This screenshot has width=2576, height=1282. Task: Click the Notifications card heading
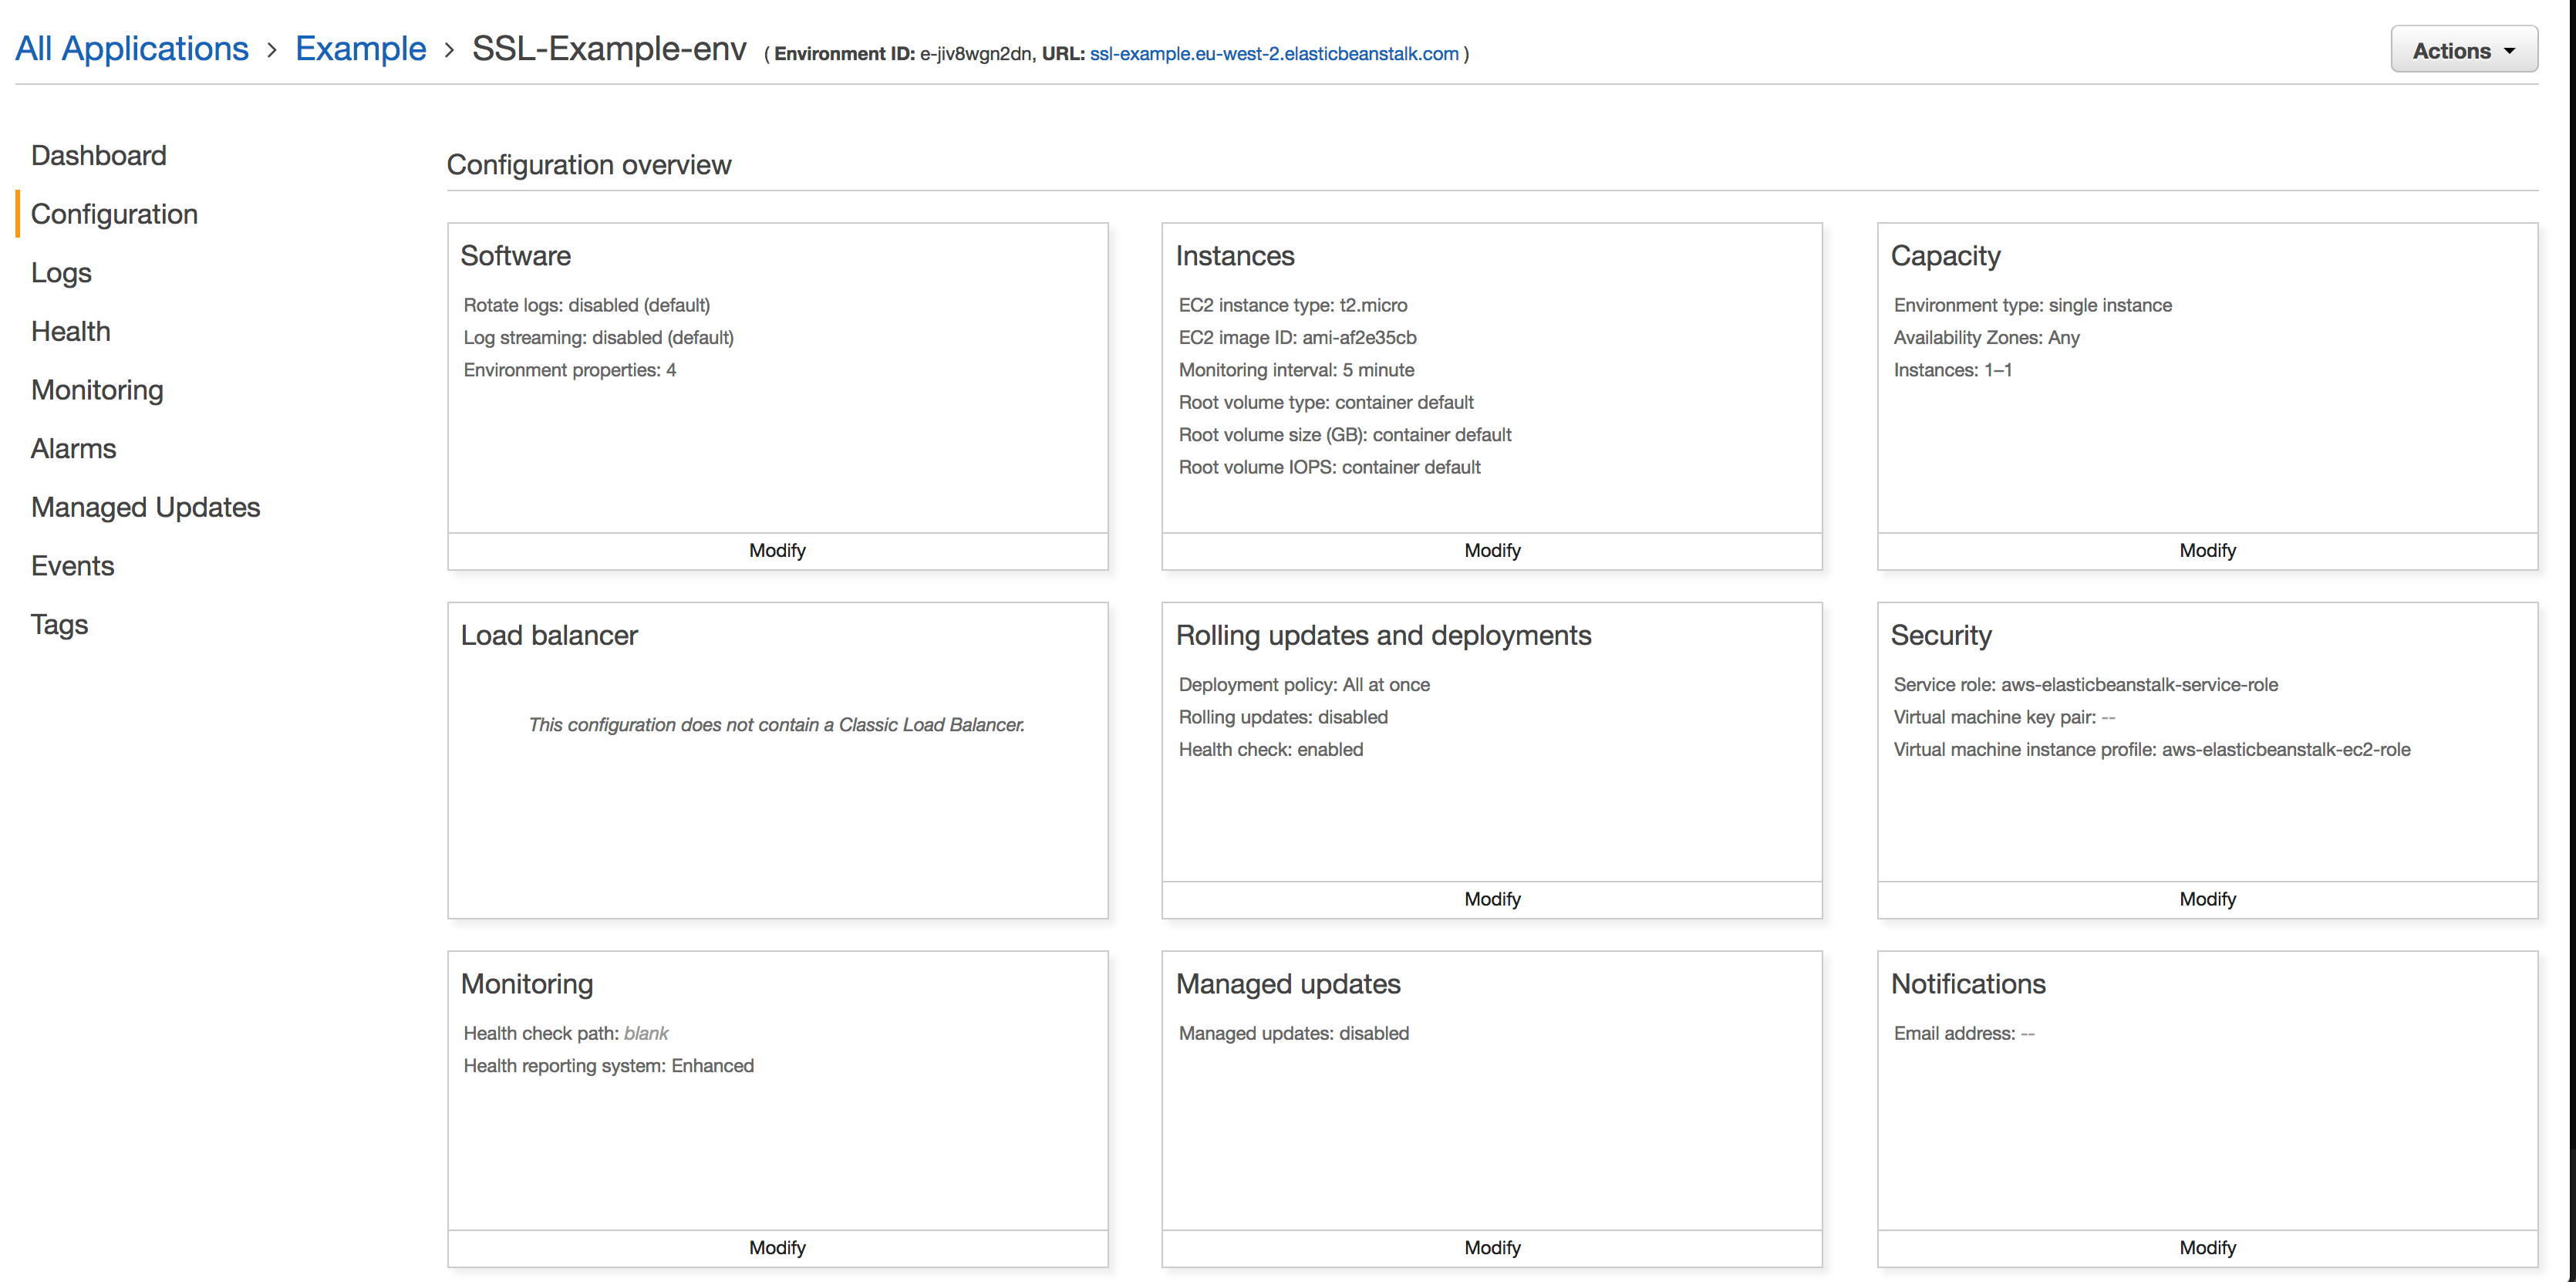[x=1968, y=984]
